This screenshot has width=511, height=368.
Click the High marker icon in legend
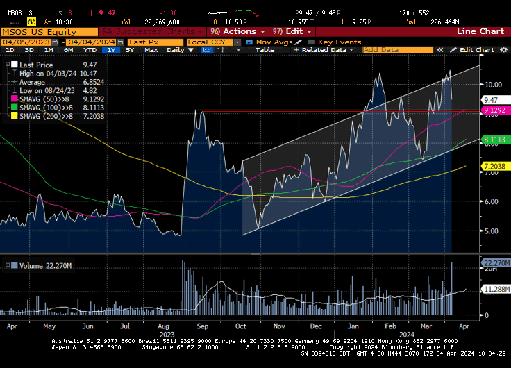point(15,74)
